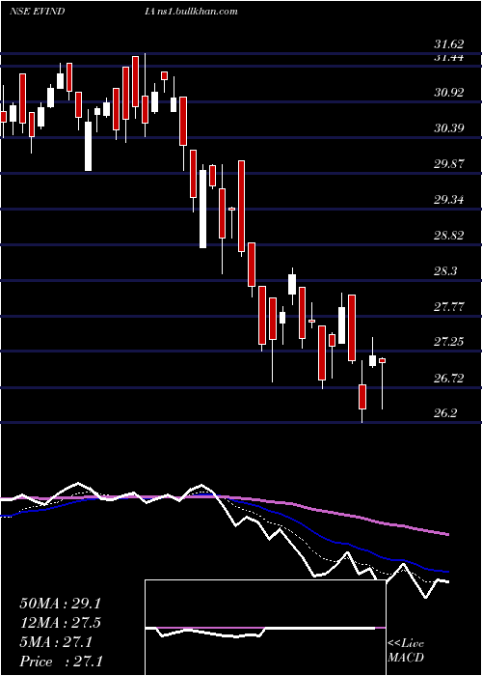Click the 30.92 price axis label
Viewport: 482px width, 676px height.
pyautogui.click(x=449, y=93)
